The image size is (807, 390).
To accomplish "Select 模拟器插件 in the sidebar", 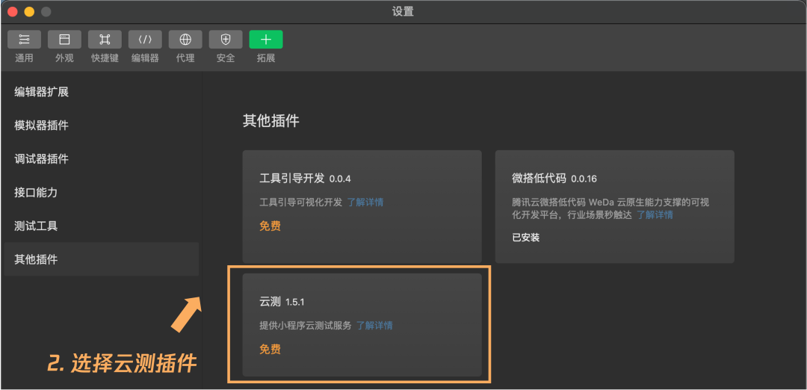I will coord(102,125).
